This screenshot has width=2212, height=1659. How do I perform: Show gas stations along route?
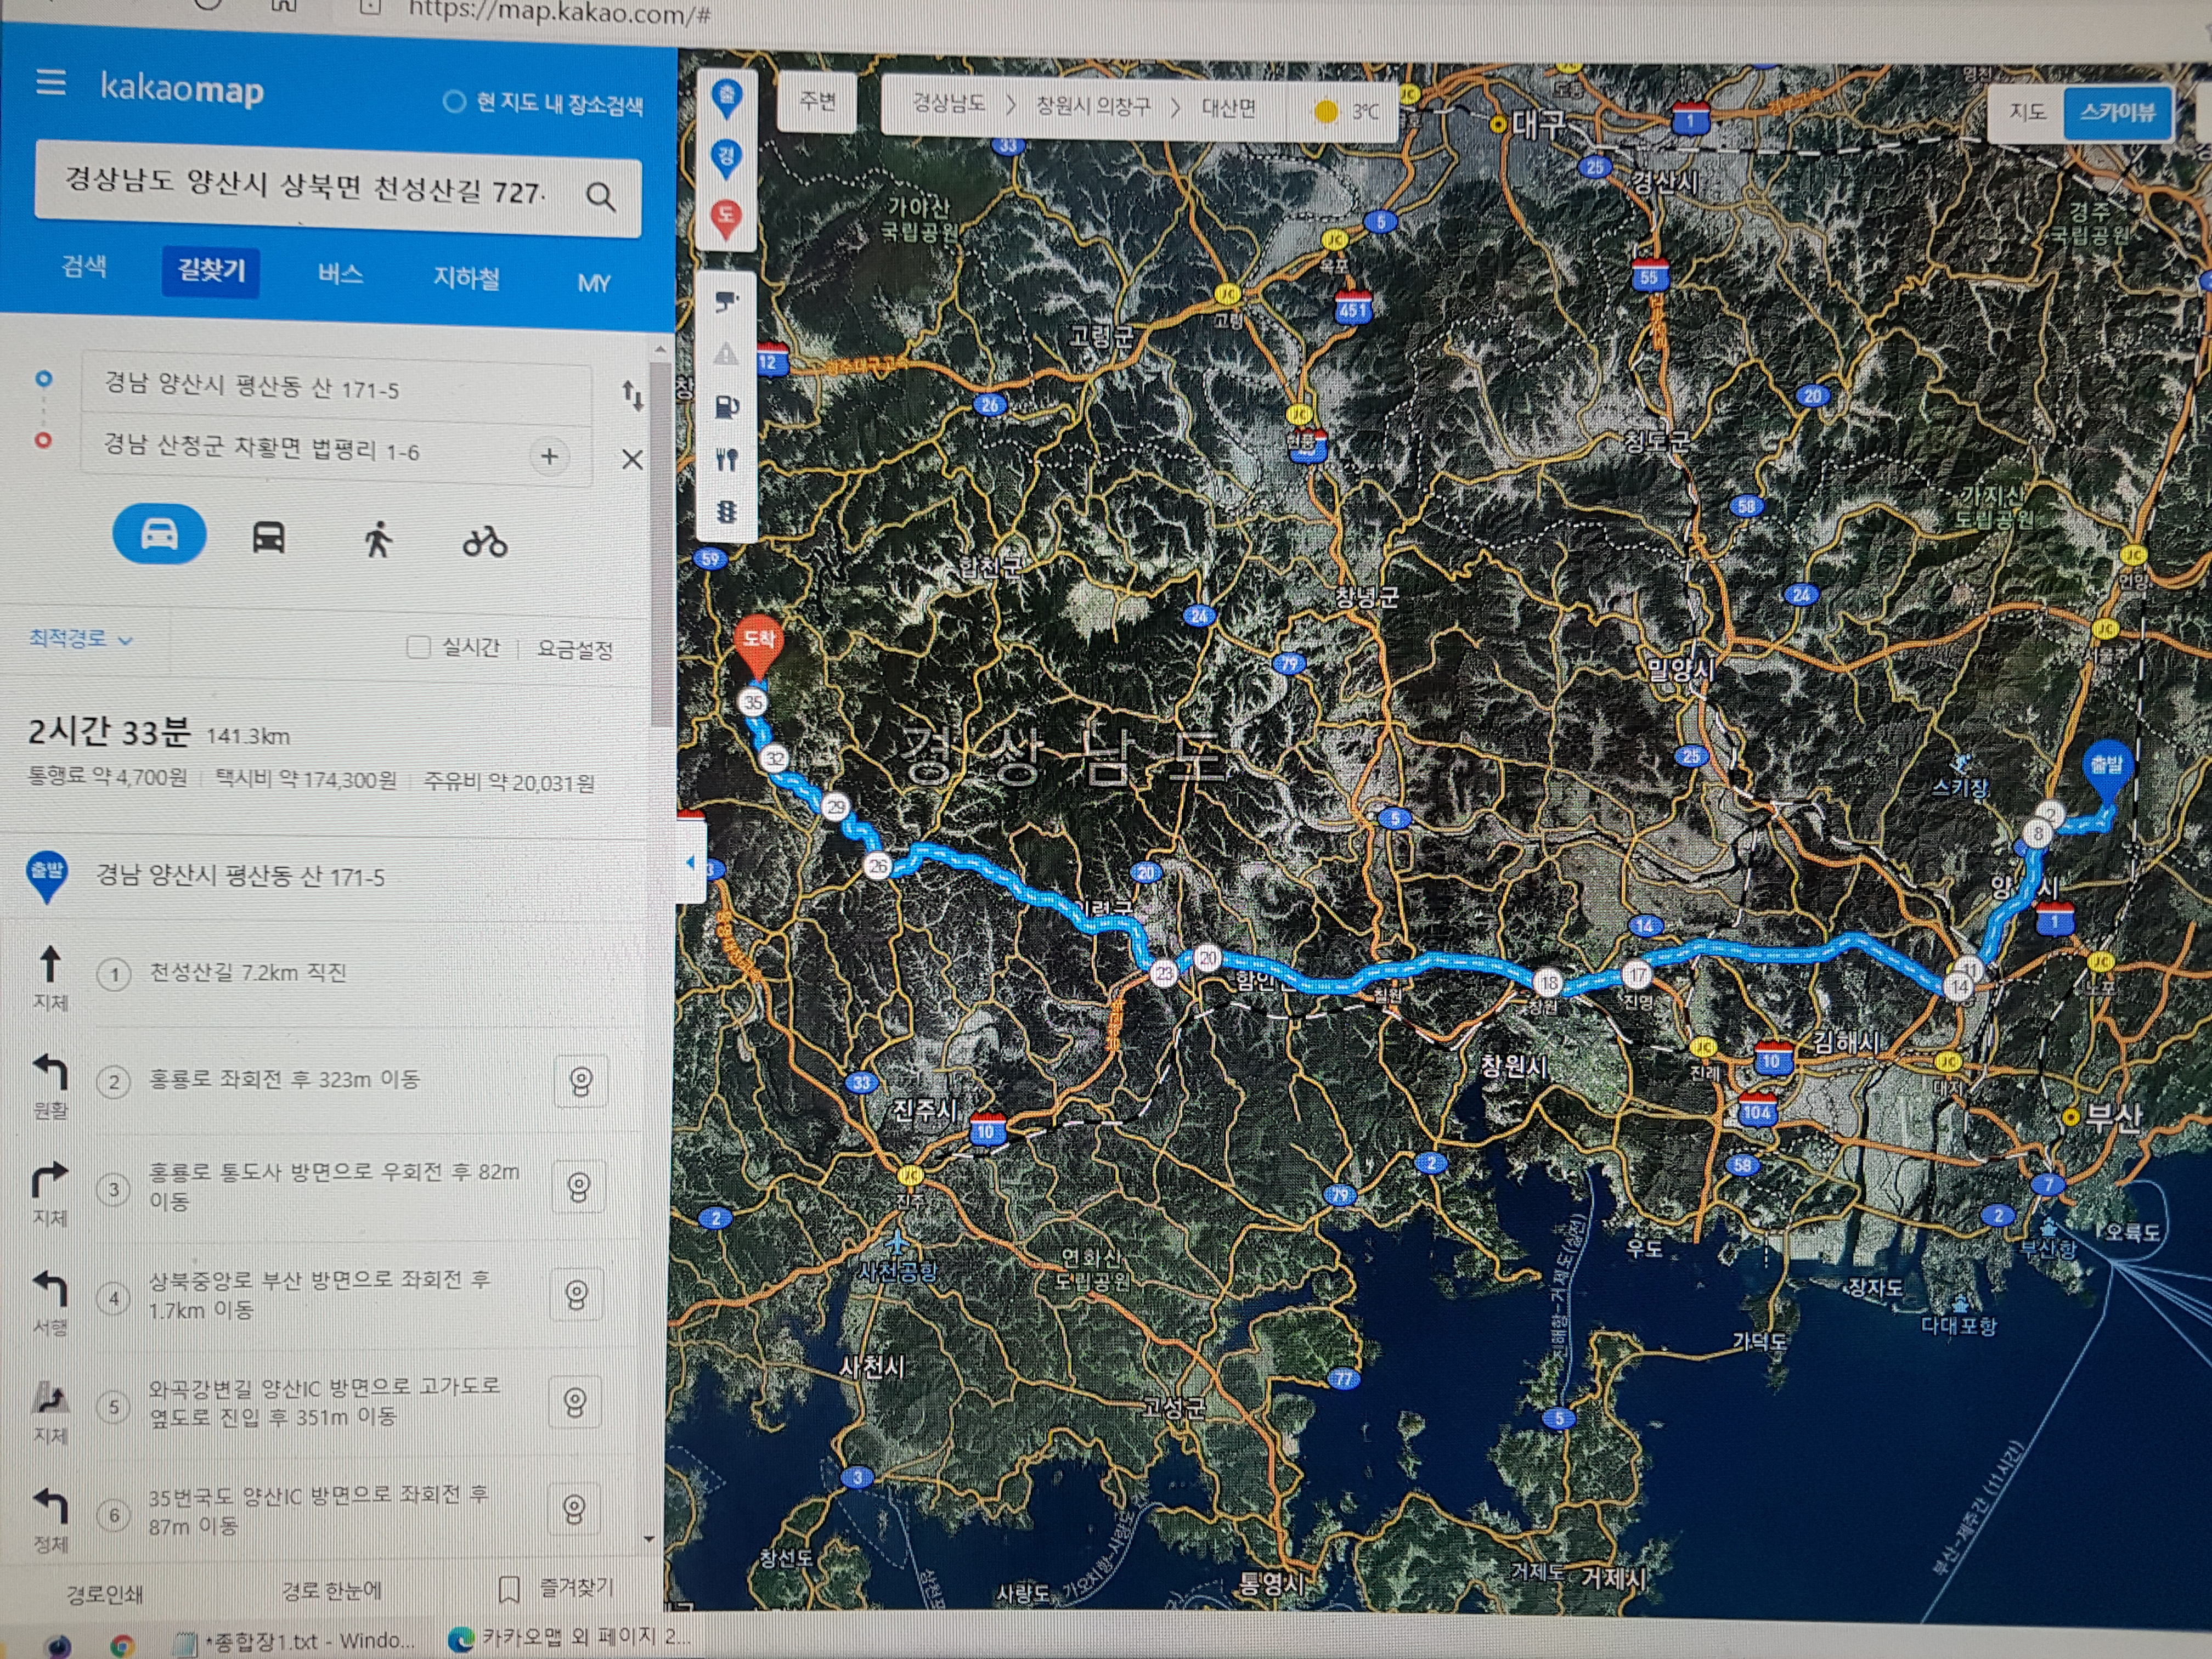coord(727,407)
